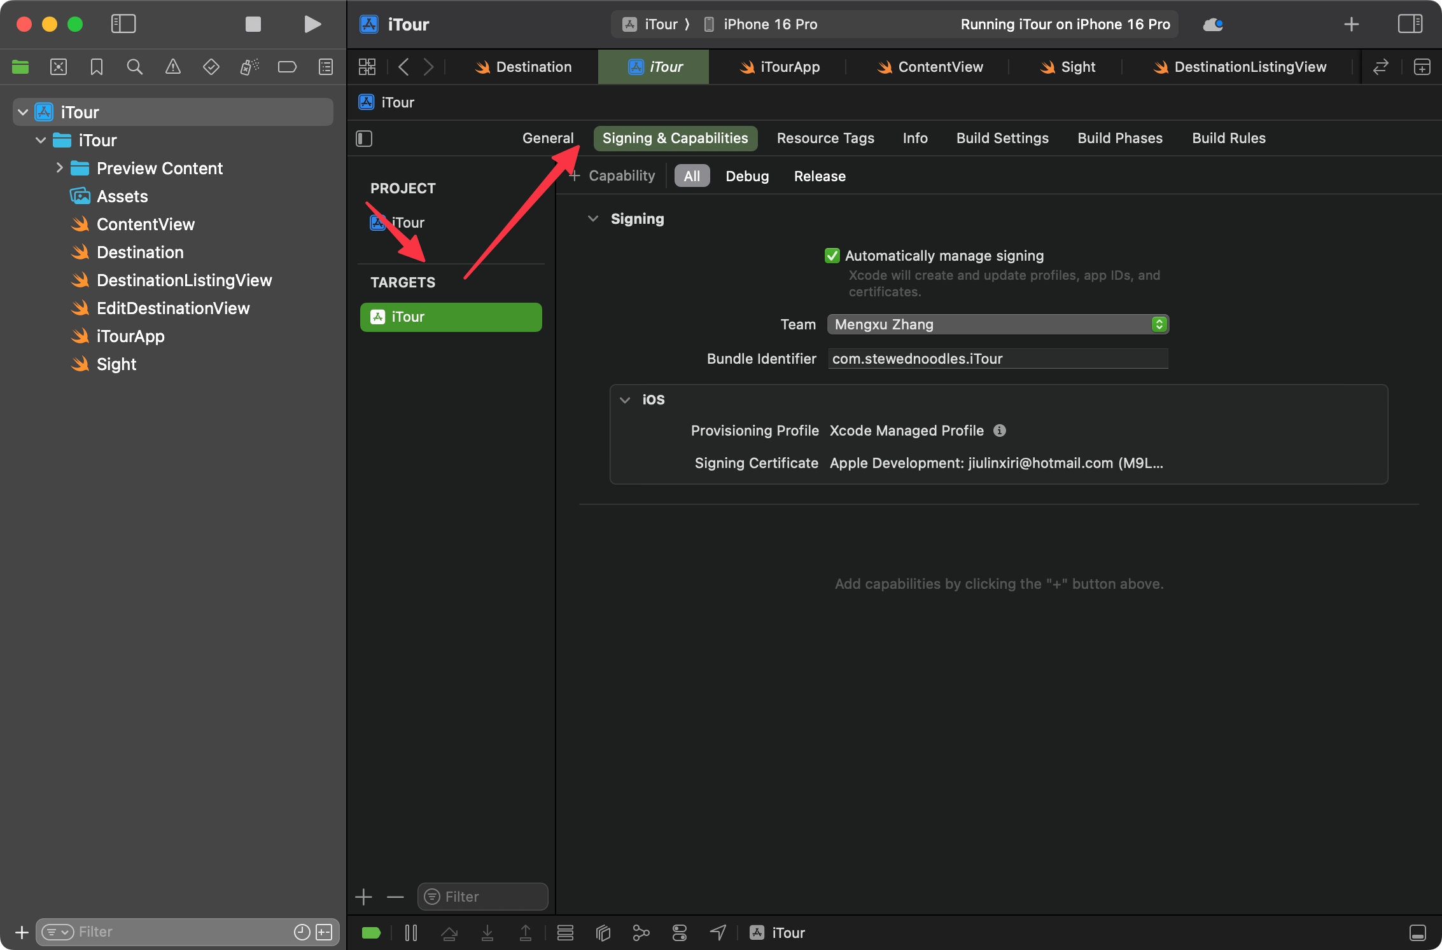This screenshot has height=950, width=1442.
Task: Uncheck Automatically manage signing
Action: (x=832, y=256)
